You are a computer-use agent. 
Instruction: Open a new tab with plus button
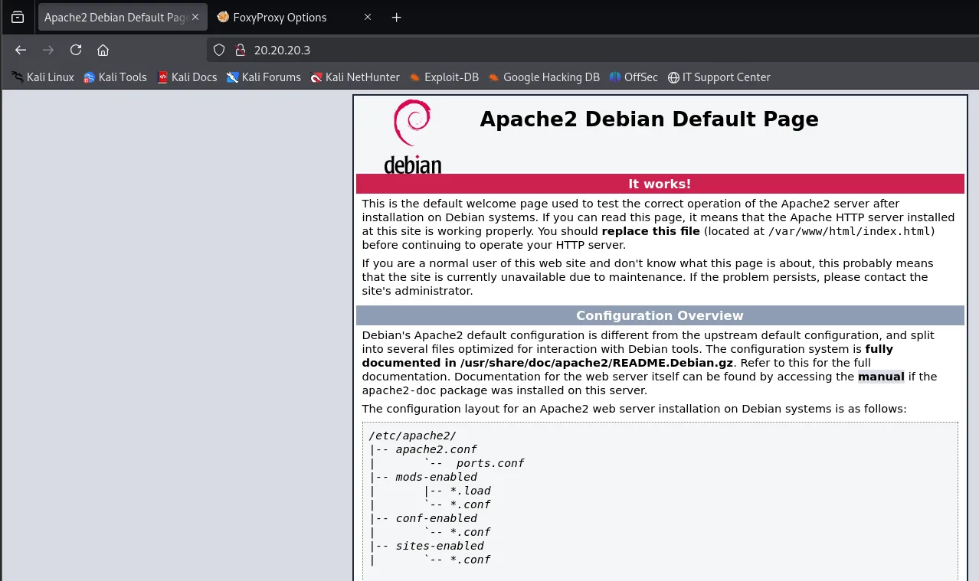[396, 17]
